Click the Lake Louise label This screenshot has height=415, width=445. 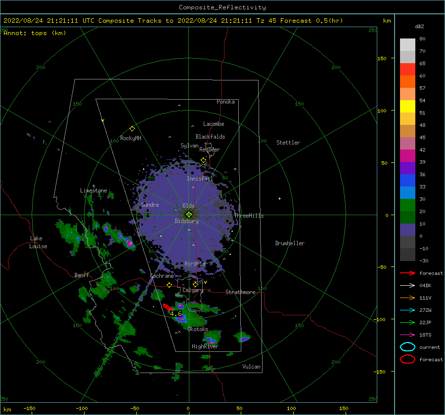pyautogui.click(x=38, y=242)
